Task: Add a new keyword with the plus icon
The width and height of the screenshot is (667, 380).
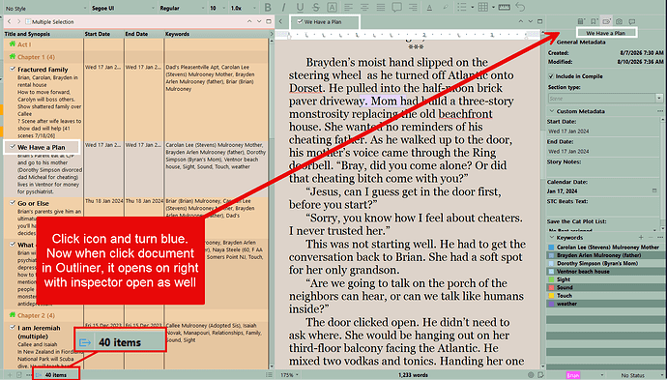Action: 641,237
